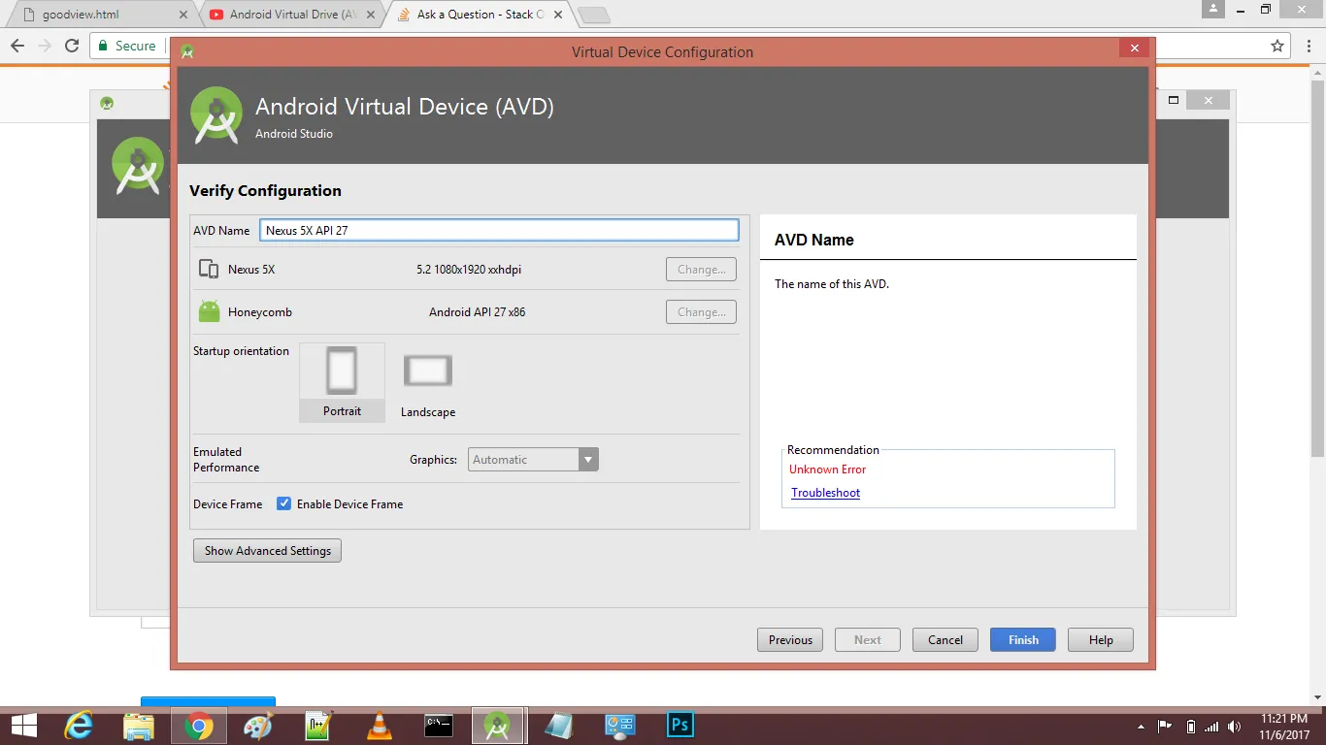Change the Honeycomb system image
Viewport: 1326px width, 745px height.
point(701,312)
